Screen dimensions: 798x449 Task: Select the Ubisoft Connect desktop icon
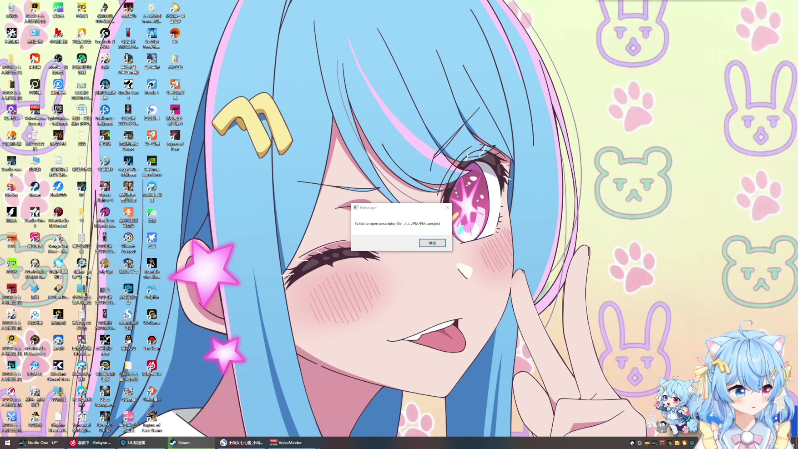pos(128,243)
